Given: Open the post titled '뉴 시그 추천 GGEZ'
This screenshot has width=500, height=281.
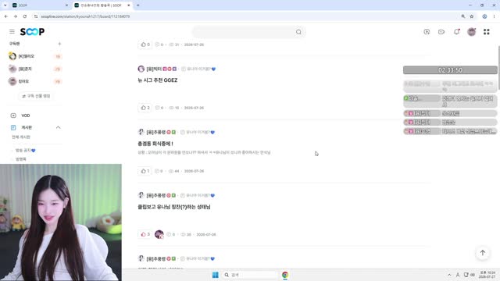Looking at the screenshot, I should 158,80.
